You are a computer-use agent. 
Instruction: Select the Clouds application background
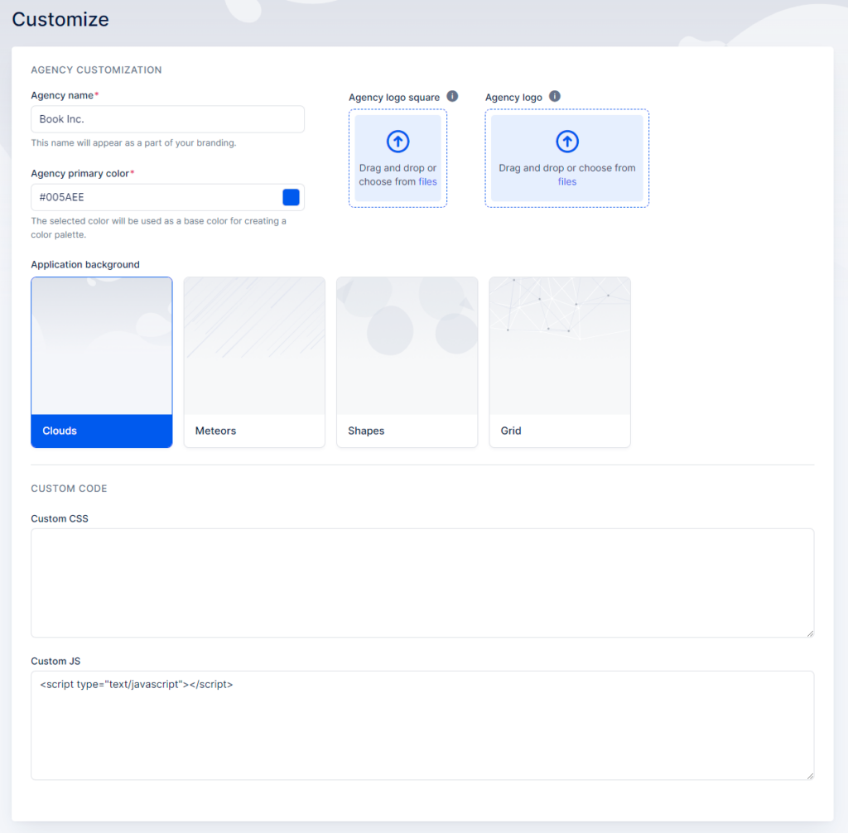(x=101, y=431)
